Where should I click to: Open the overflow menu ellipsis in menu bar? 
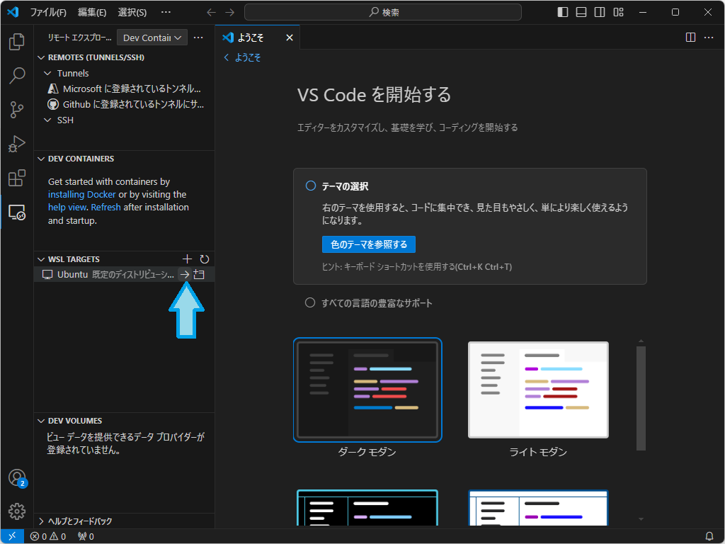coord(166,12)
